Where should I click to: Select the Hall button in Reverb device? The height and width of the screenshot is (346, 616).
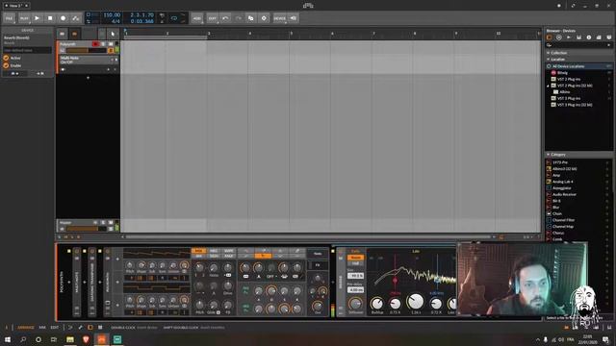[355, 263]
